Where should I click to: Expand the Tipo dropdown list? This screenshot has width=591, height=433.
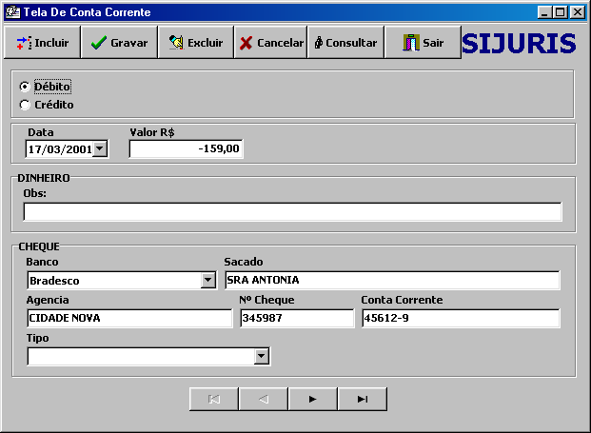(x=262, y=356)
